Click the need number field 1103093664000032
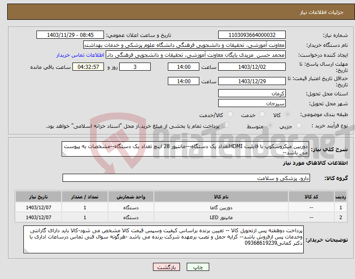Screen dimensions: 355x279 (x=252, y=35)
